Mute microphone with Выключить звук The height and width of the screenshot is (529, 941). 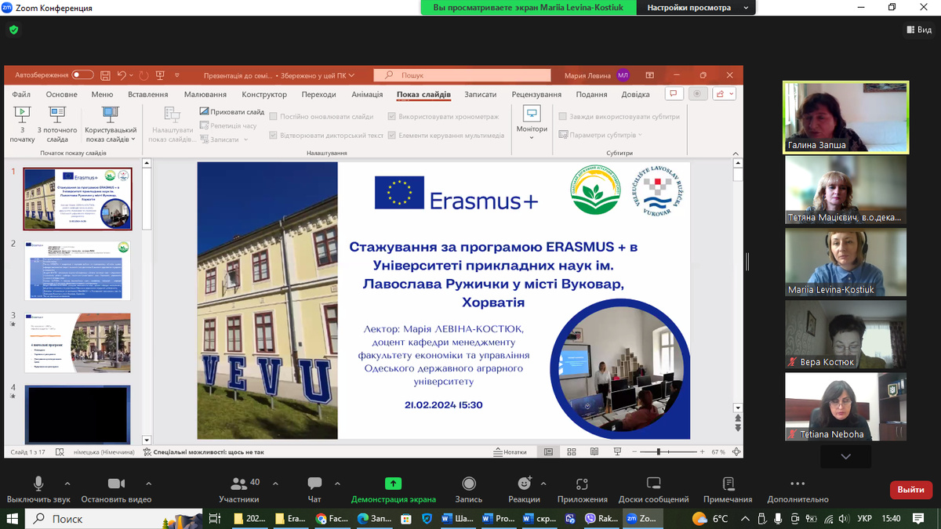tap(38, 490)
